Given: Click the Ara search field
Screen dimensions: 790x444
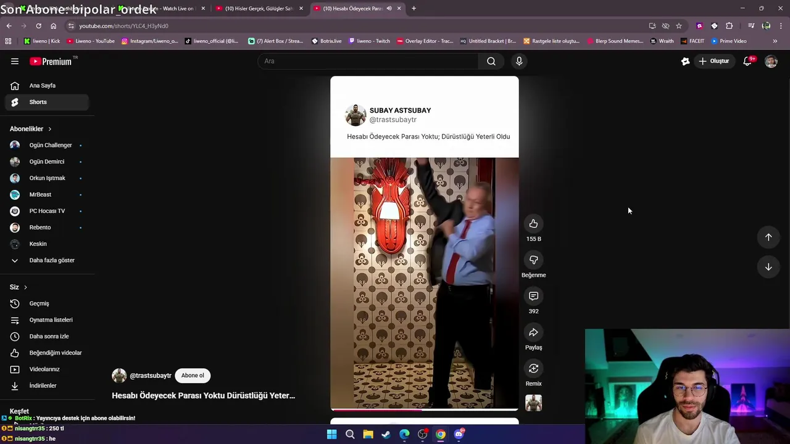Looking at the screenshot, I should point(368,61).
